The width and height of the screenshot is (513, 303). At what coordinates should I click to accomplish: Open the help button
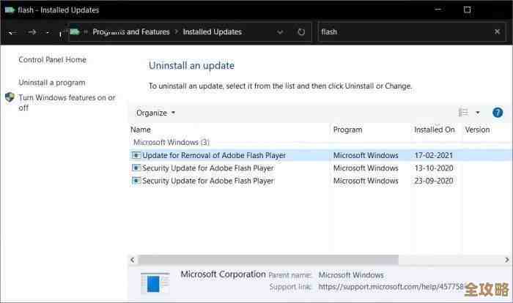click(498, 113)
